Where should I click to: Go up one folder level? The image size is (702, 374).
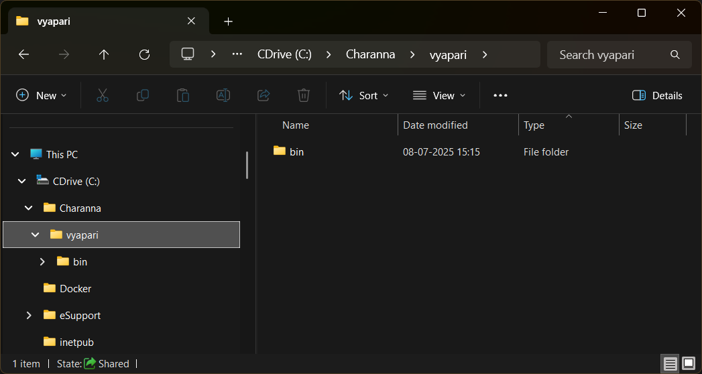(104, 54)
